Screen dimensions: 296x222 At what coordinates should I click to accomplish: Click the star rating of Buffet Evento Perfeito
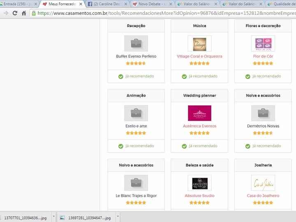point(136,63)
